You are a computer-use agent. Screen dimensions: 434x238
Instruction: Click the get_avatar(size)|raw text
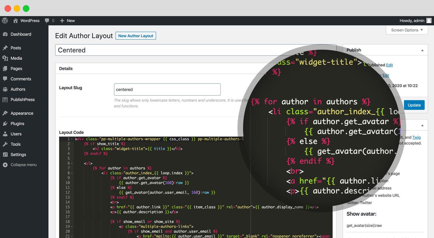(x=364, y=226)
